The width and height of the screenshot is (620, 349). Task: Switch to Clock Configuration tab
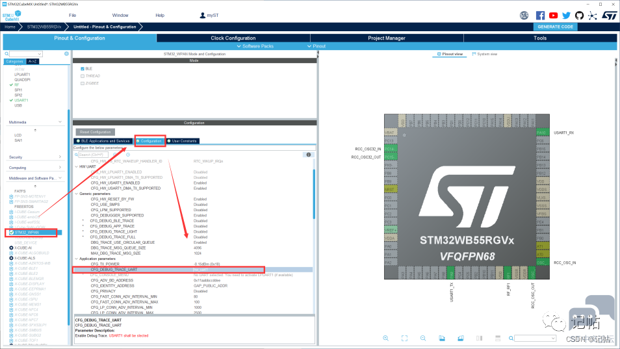tap(233, 38)
